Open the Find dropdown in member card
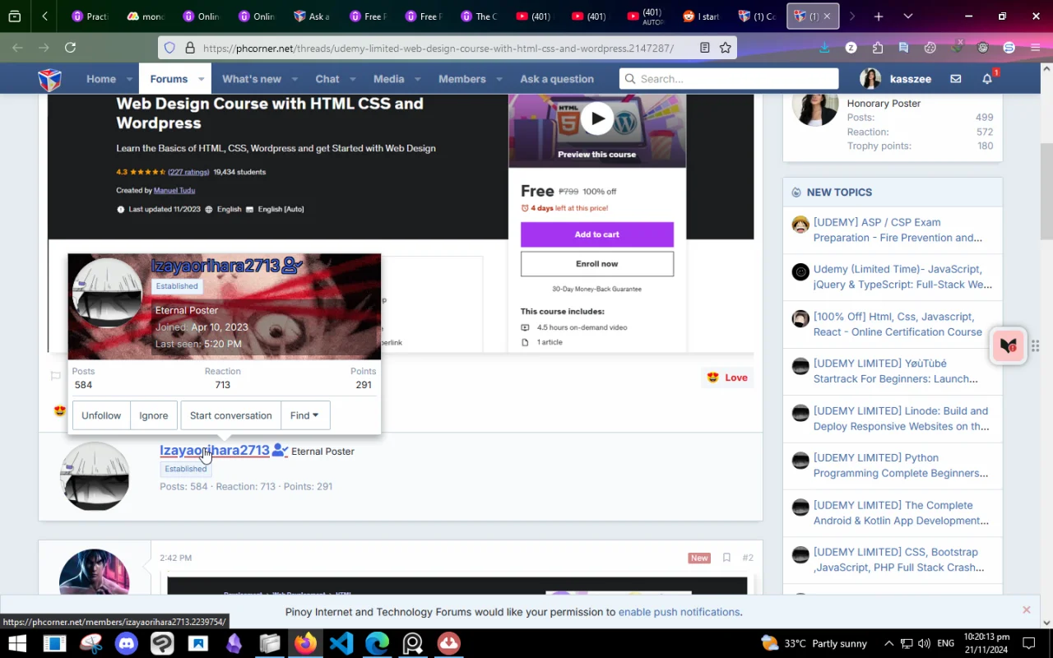The width and height of the screenshot is (1053, 658). tap(304, 415)
